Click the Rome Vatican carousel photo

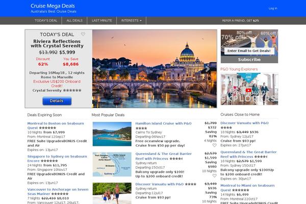(155, 69)
